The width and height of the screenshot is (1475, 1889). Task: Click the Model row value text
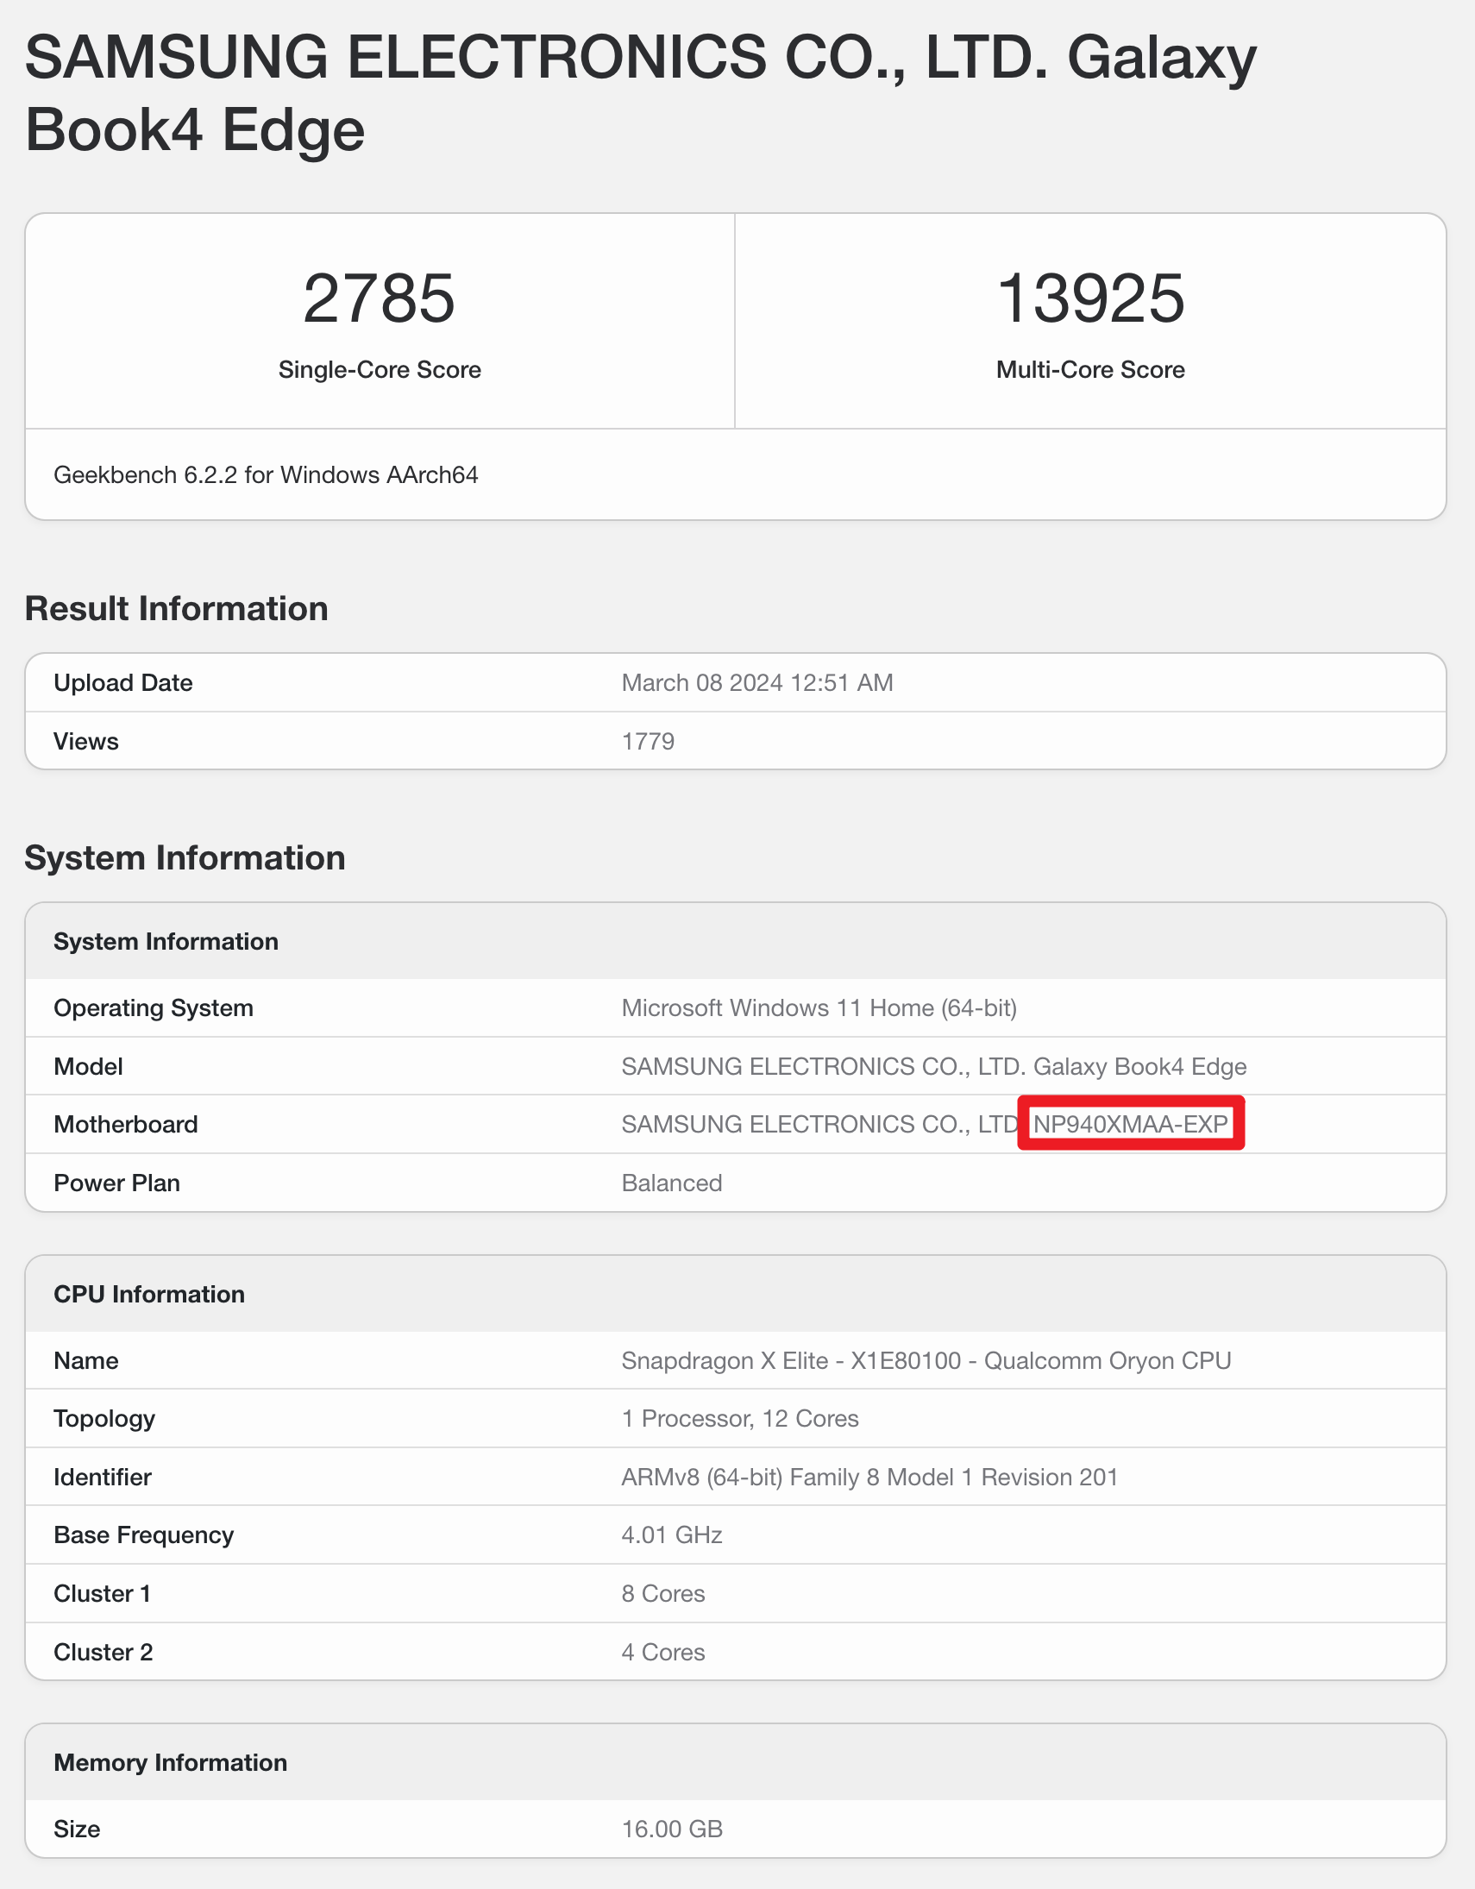click(x=933, y=1066)
